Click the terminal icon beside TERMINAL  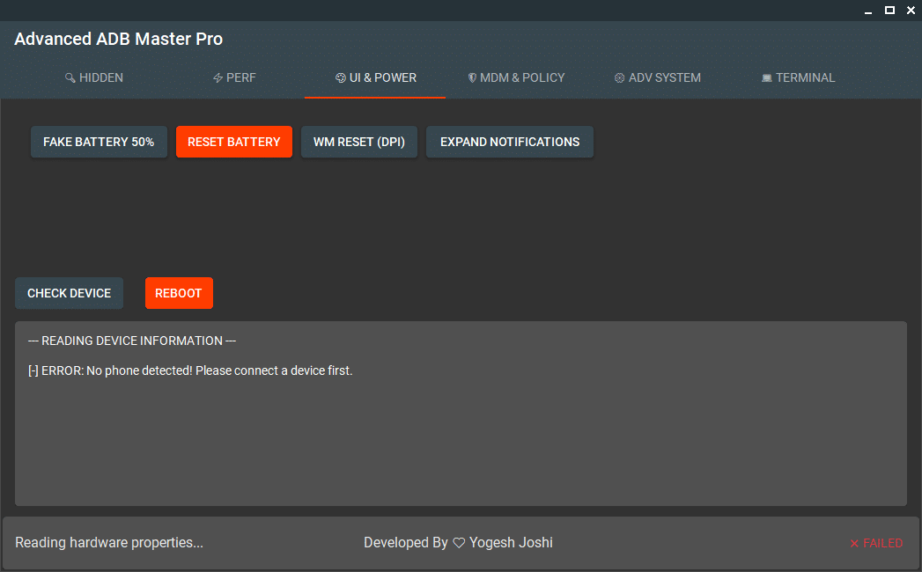pos(765,77)
